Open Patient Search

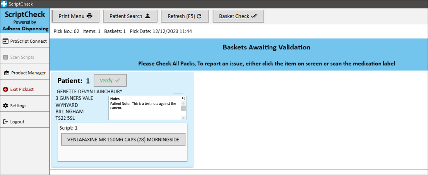click(x=130, y=16)
